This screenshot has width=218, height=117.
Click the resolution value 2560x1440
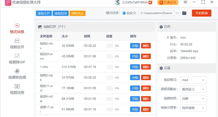click(x=188, y=58)
